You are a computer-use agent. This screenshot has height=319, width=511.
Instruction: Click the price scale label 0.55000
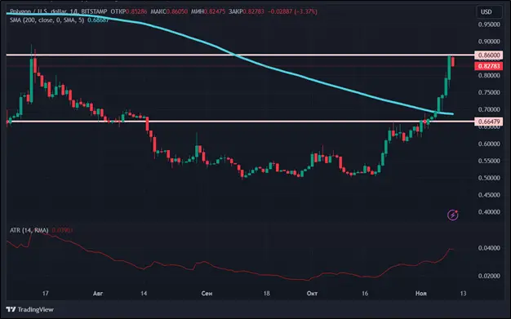489,161
